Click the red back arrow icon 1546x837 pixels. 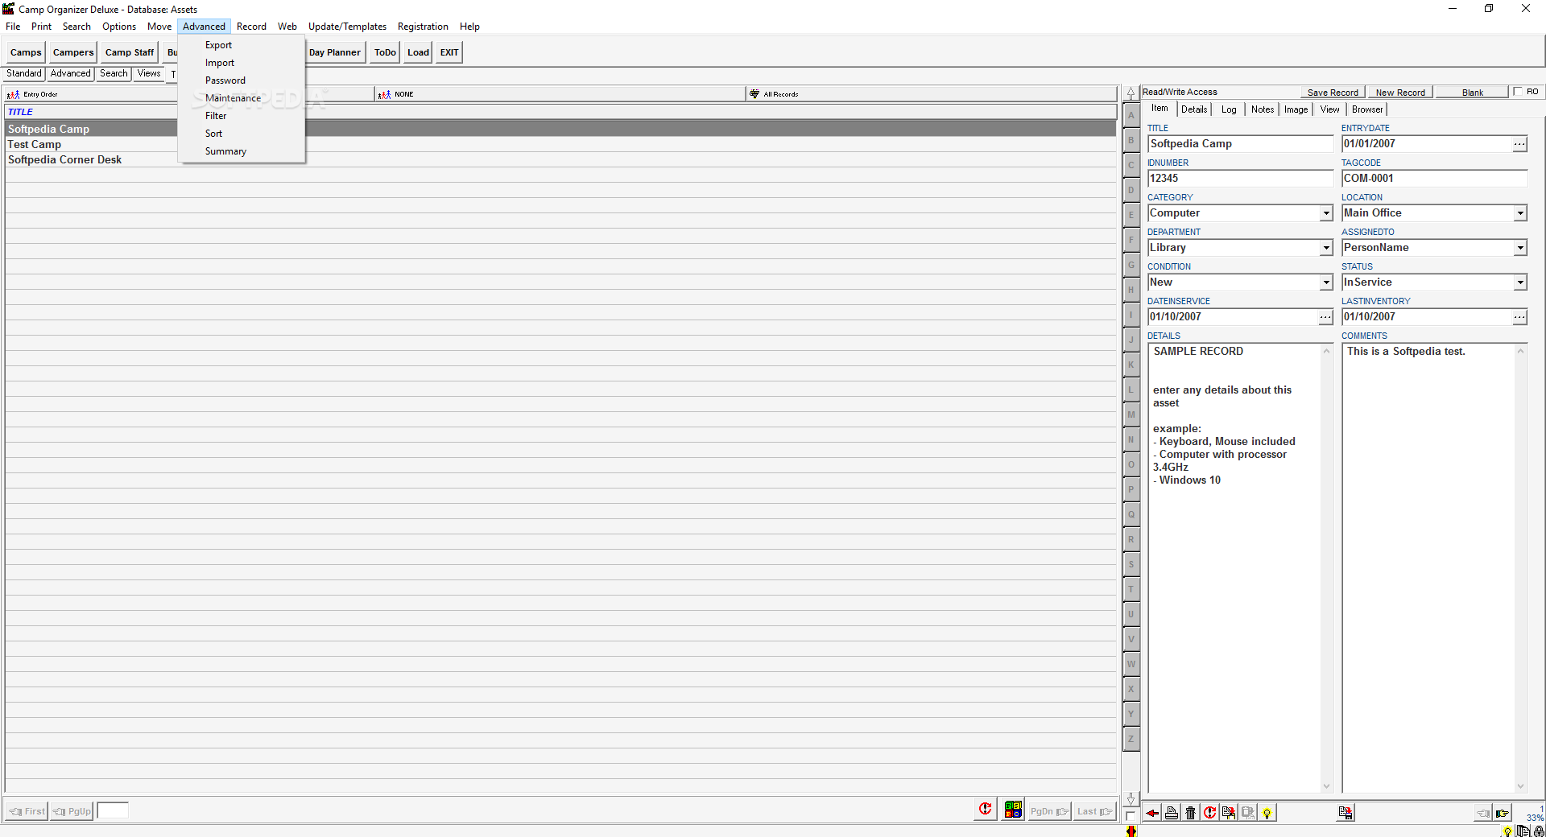tap(1152, 813)
